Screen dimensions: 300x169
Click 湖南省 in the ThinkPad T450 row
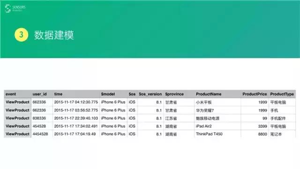[x=171, y=134]
